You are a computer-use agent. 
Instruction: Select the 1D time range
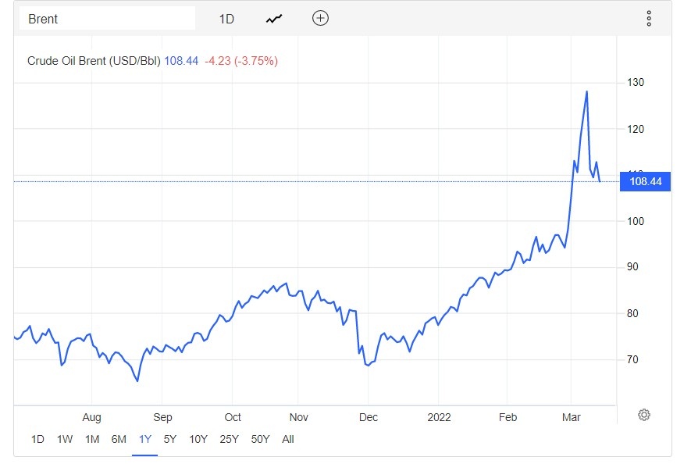click(37, 439)
